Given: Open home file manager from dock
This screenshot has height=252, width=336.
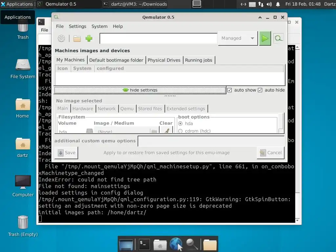Looking at the screenshot, I should pos(160,244).
